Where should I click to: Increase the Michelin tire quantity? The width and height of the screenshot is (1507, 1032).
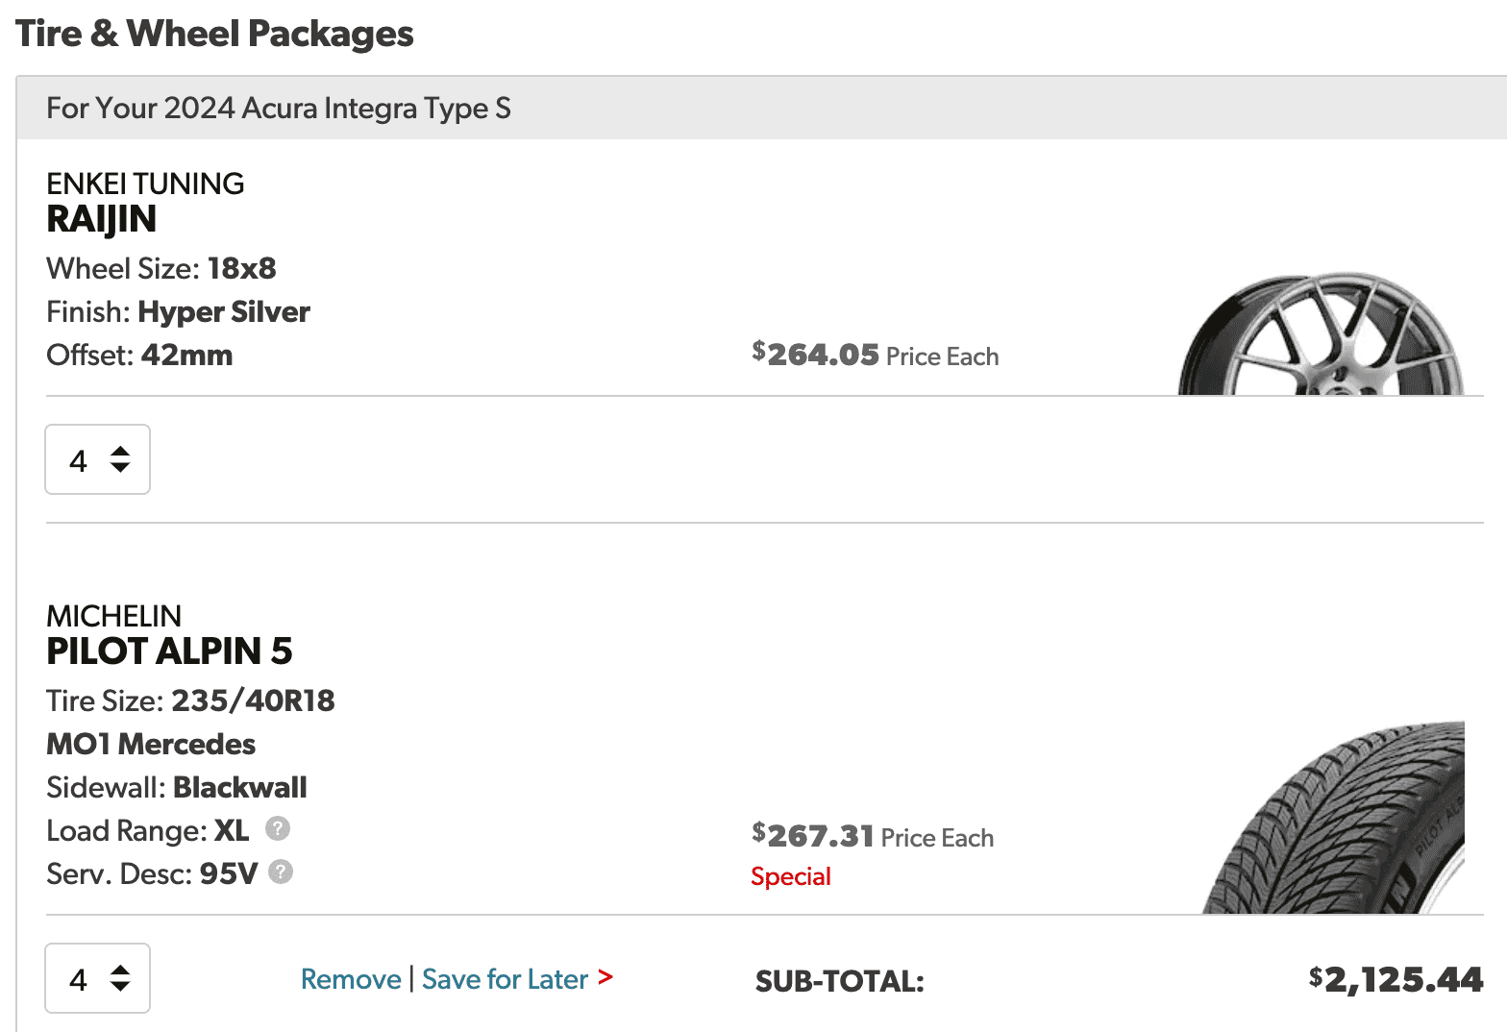[x=119, y=968]
